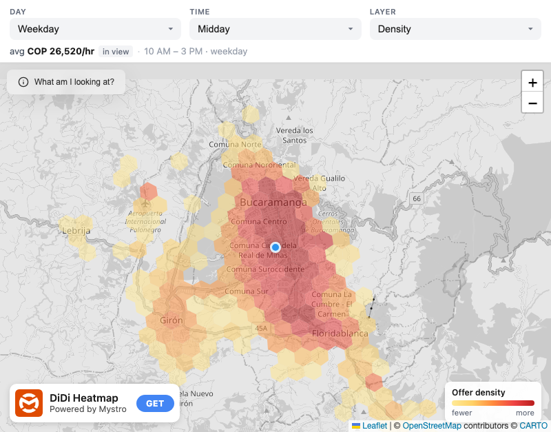Click the Offer density gradient legend bar

(x=493, y=403)
